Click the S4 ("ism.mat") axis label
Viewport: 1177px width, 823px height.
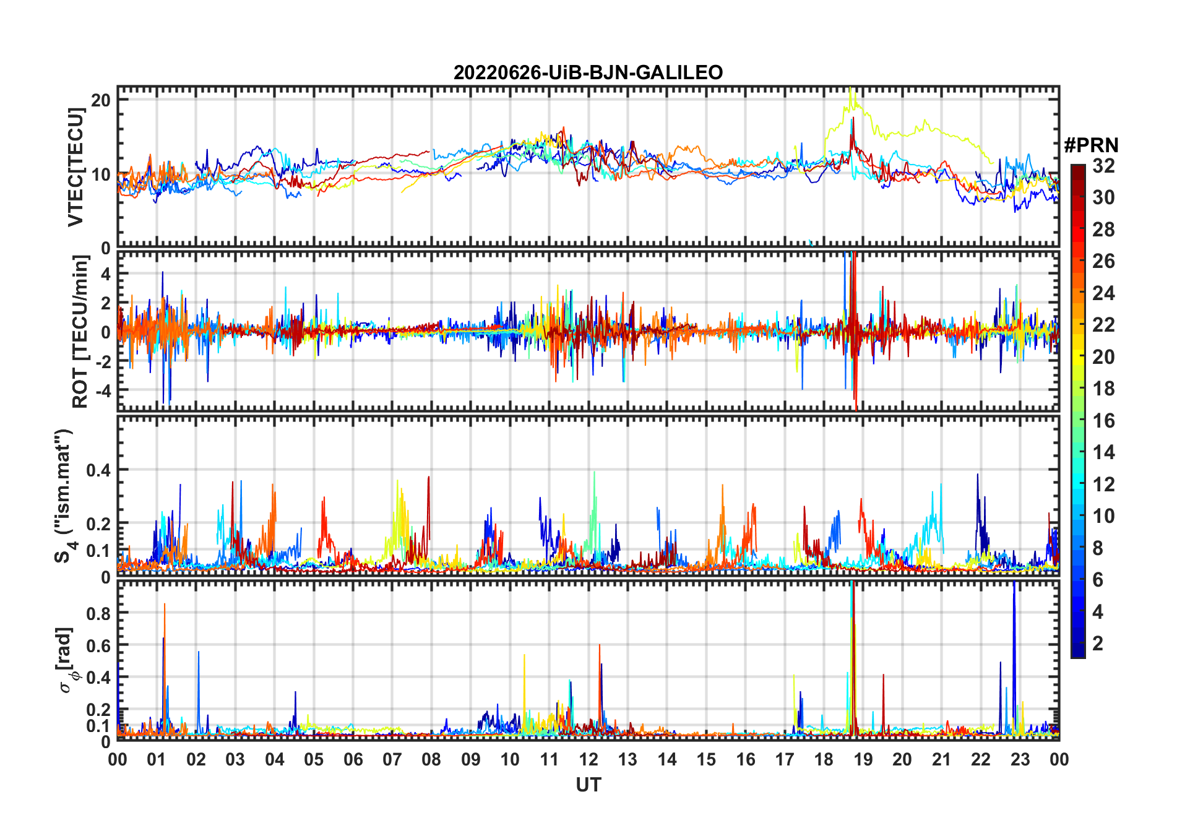(64, 496)
